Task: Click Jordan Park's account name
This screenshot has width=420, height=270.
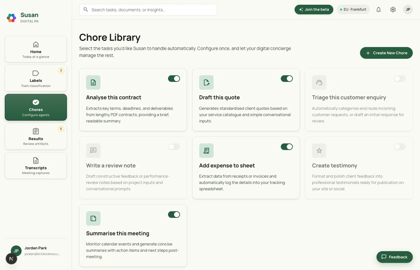Action: tap(36, 248)
